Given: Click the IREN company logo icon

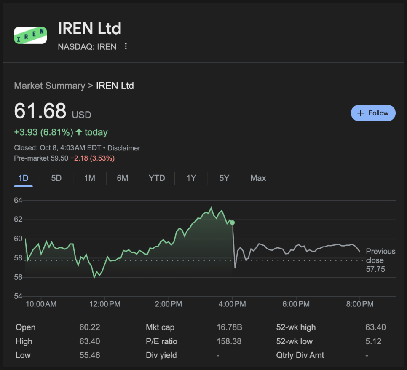Looking at the screenshot, I should pyautogui.click(x=30, y=35).
